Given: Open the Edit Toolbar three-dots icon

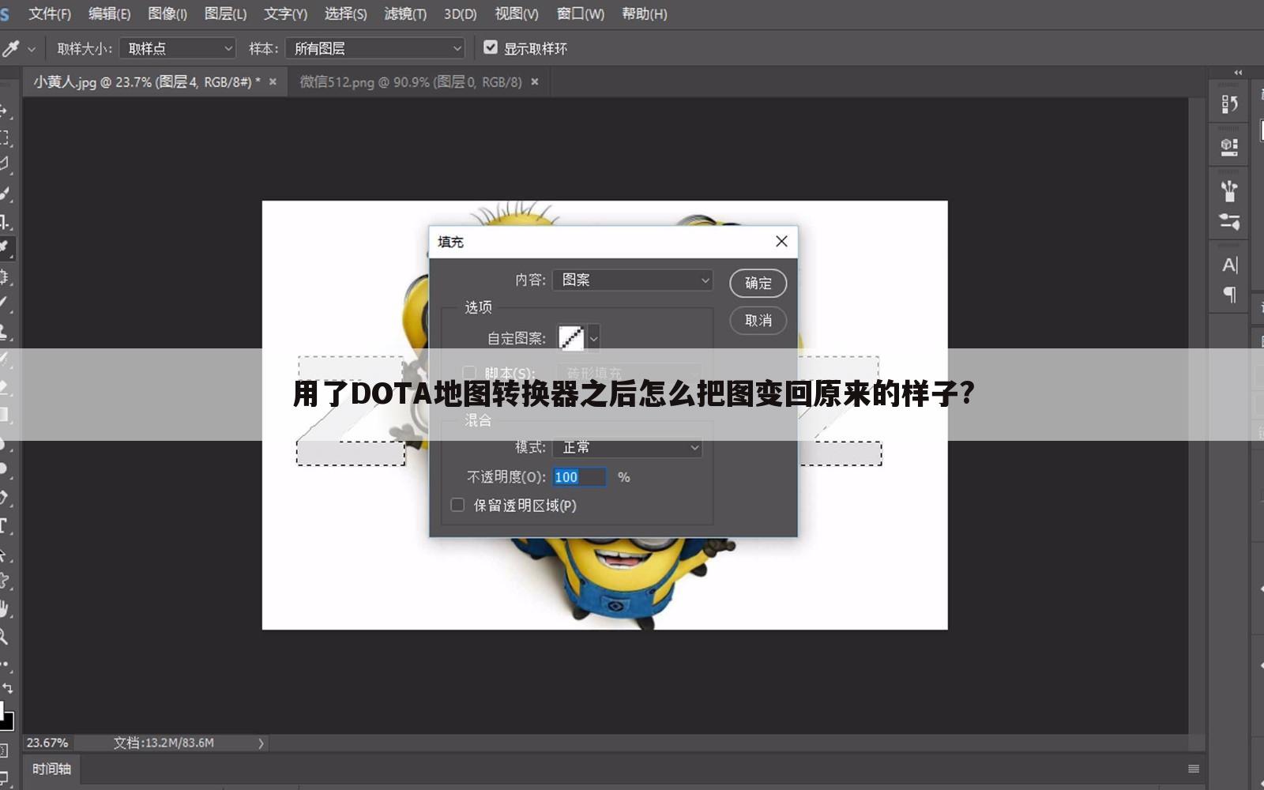Looking at the screenshot, I should coord(5,664).
